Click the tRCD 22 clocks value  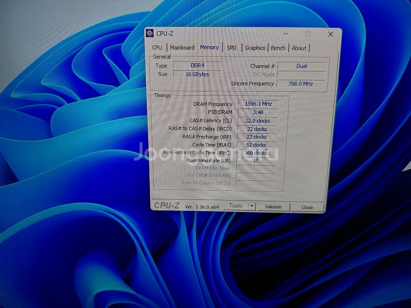(257, 129)
